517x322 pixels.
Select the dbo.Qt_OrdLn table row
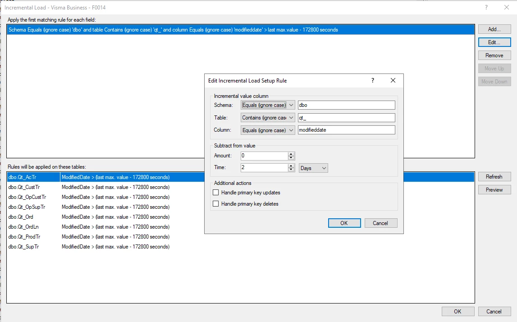[24, 227]
